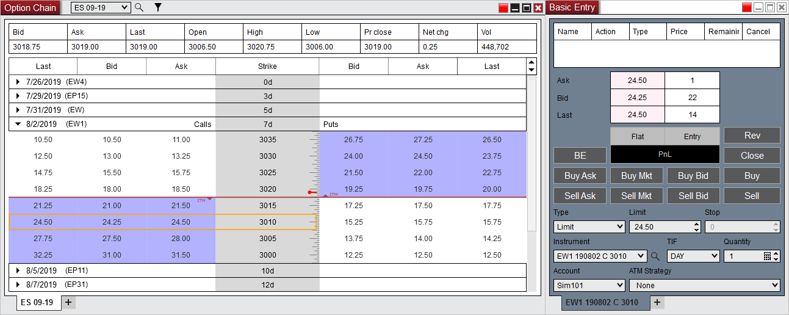Open the order Type dropdown showing Limit
This screenshot has width=789, height=315.
[589, 227]
